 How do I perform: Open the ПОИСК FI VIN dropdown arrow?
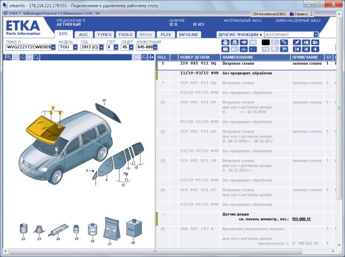click(x=53, y=47)
